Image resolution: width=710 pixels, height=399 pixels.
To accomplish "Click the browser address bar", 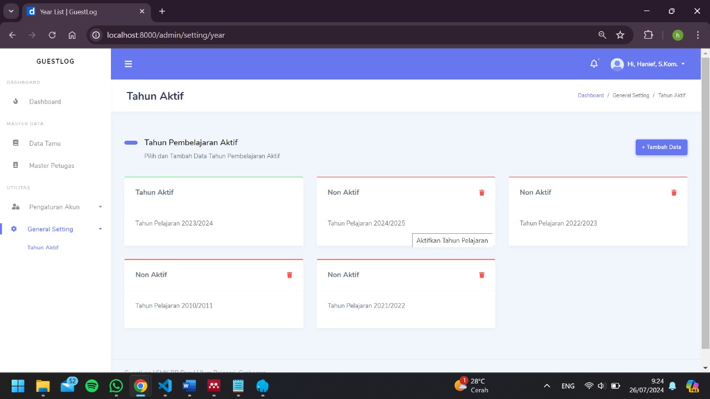I will coord(344,35).
